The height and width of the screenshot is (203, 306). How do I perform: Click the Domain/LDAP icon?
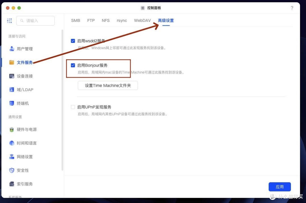12,90
